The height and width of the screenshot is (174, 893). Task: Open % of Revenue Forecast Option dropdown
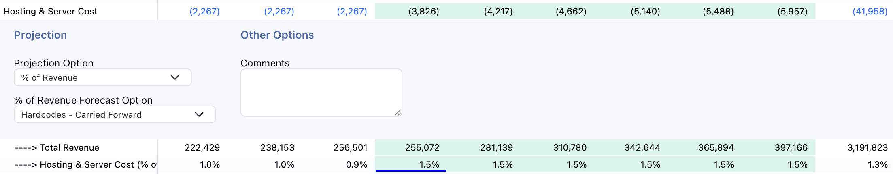tap(115, 115)
